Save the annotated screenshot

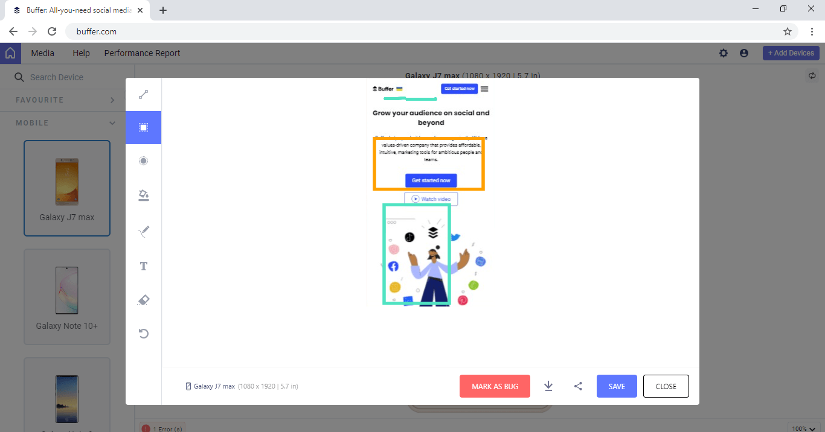pos(617,386)
